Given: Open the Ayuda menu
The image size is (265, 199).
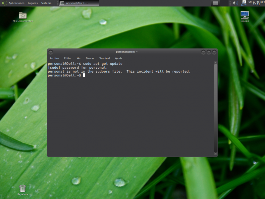Looking at the screenshot, I should click(x=119, y=58).
